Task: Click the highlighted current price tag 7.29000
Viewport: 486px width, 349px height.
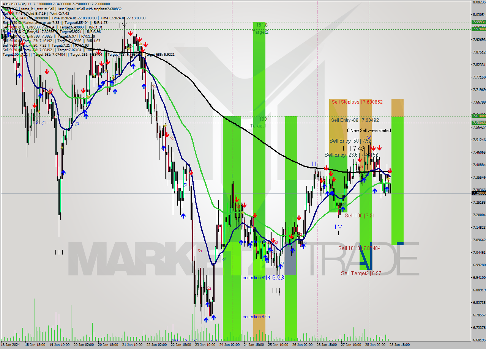Action: point(478,193)
